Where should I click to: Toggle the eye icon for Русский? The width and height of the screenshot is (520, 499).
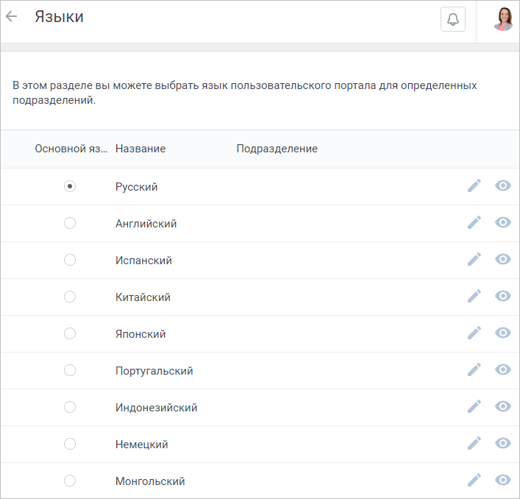point(503,185)
